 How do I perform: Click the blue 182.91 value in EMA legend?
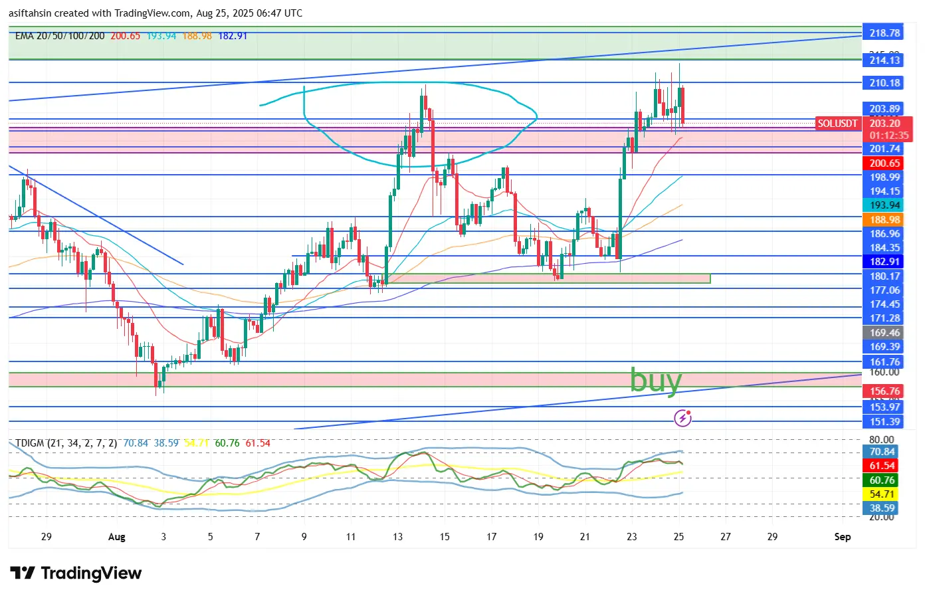[233, 36]
